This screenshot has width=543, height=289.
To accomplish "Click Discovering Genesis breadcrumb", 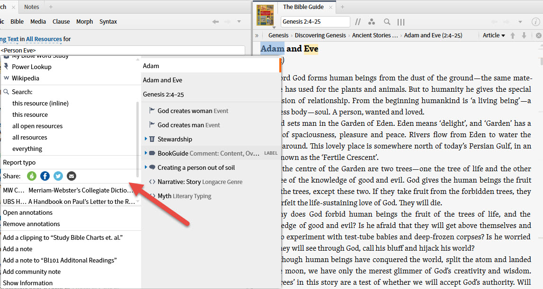I will point(320,35).
